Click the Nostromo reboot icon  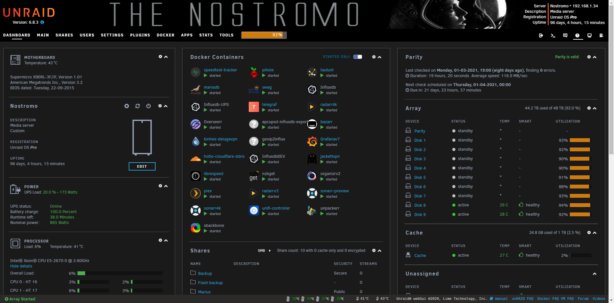[x=138, y=106]
